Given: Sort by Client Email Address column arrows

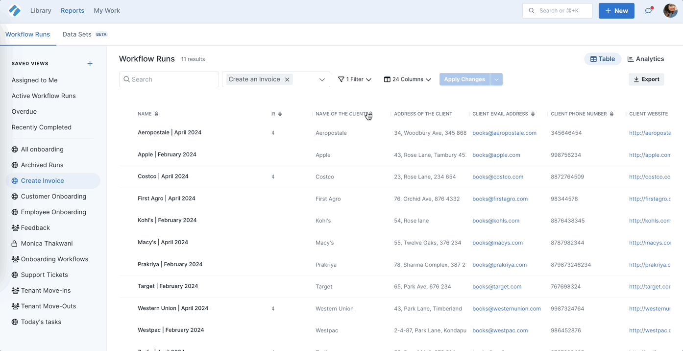Looking at the screenshot, I should [533, 114].
